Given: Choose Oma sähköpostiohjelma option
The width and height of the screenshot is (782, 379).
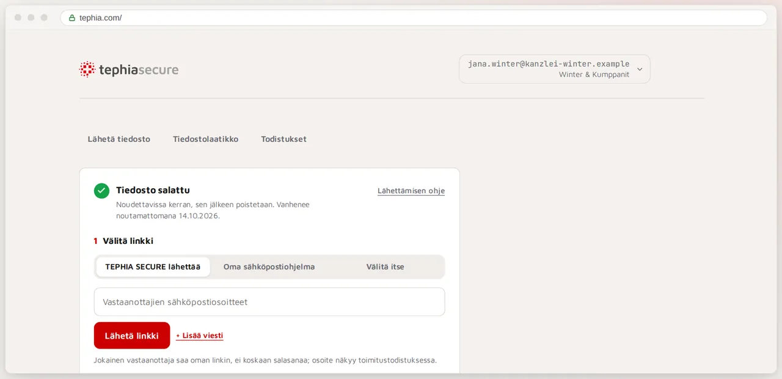Looking at the screenshot, I should coord(269,267).
